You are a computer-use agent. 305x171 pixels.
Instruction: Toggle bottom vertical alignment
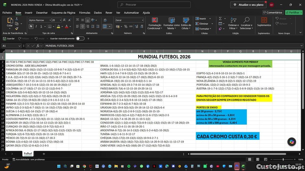[87, 20]
